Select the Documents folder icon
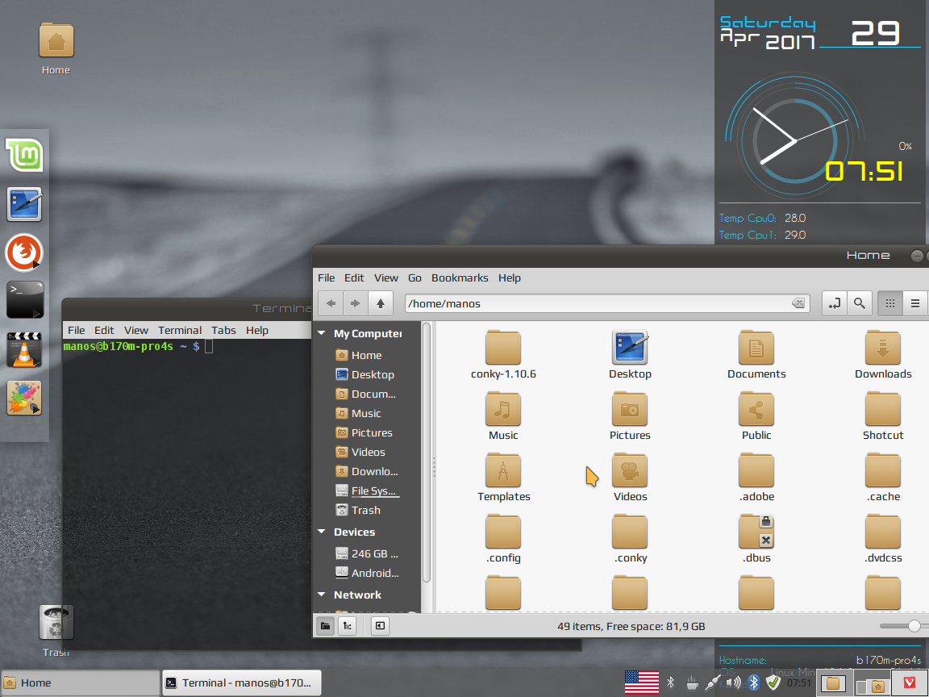Screen dimensions: 929x697 [756, 354]
